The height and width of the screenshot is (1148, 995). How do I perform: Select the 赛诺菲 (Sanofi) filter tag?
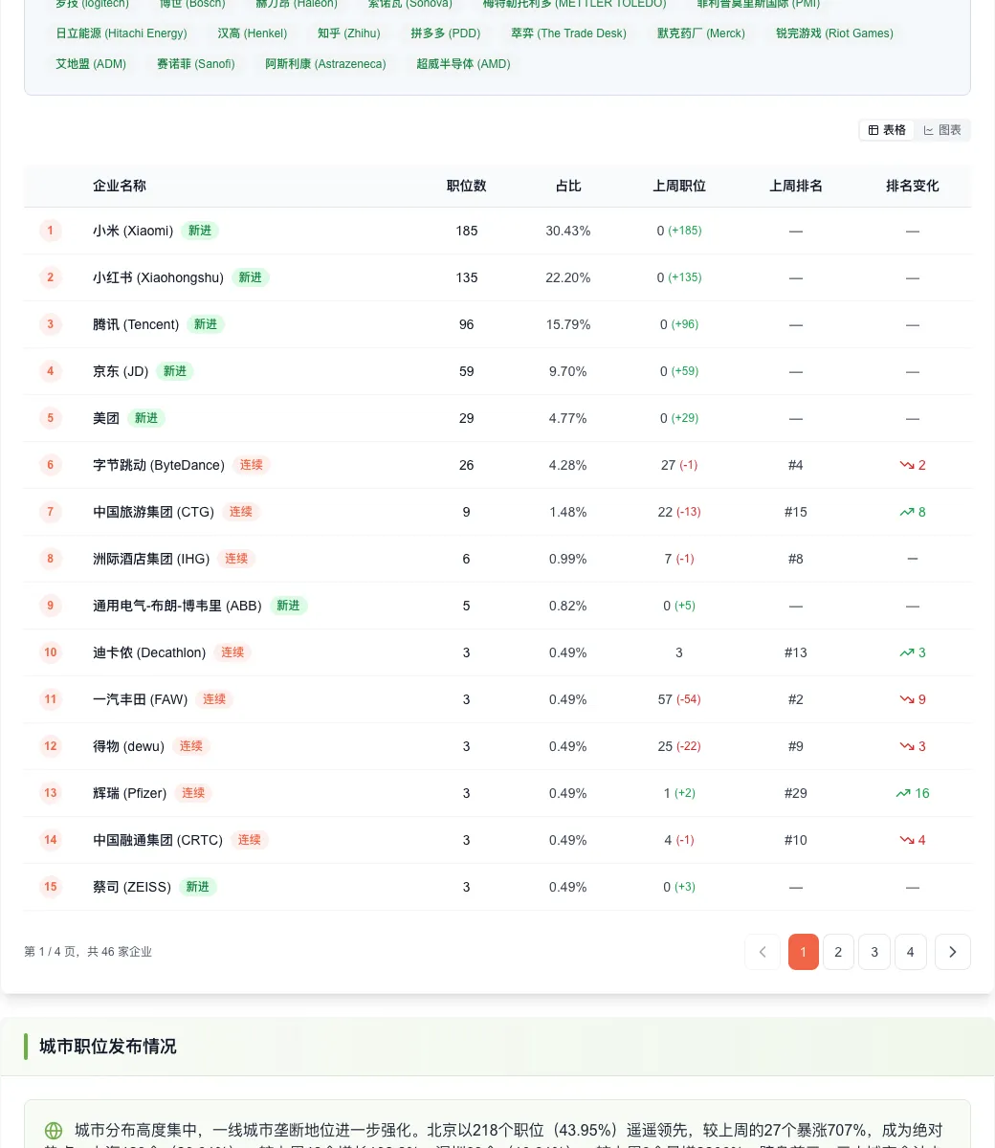point(195,64)
